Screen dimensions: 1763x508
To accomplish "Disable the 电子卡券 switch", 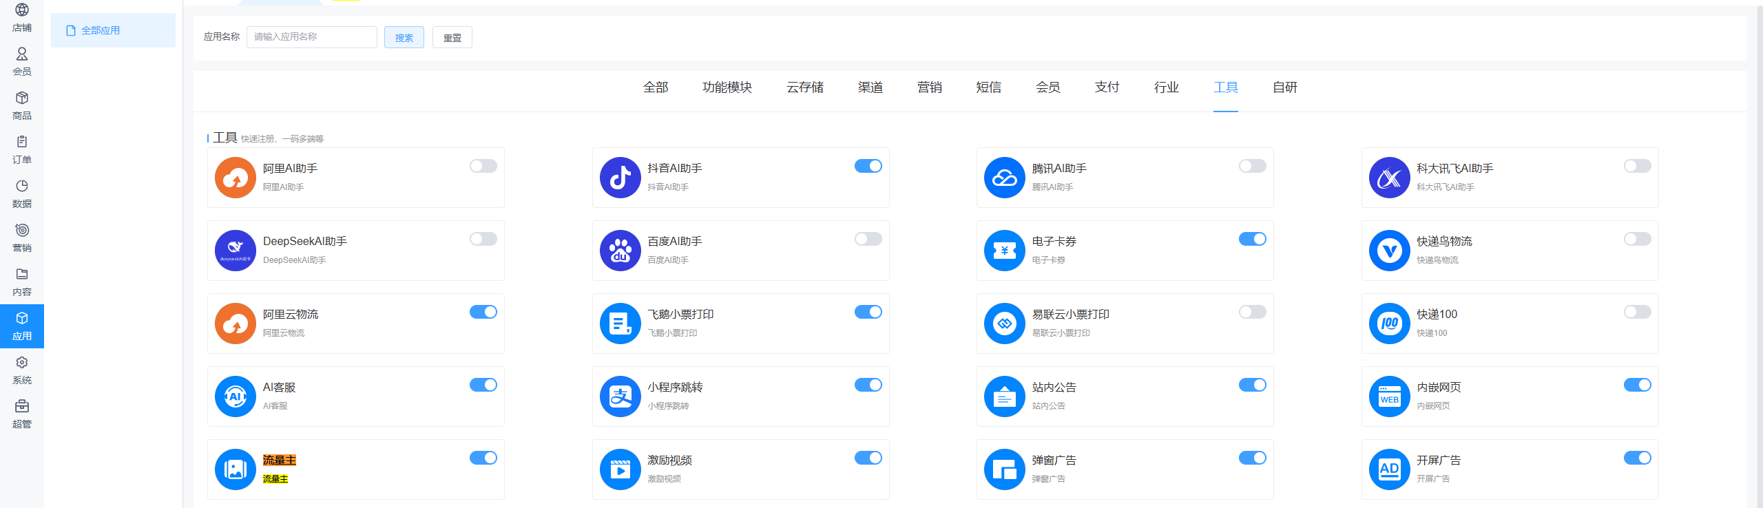I will click(1253, 239).
